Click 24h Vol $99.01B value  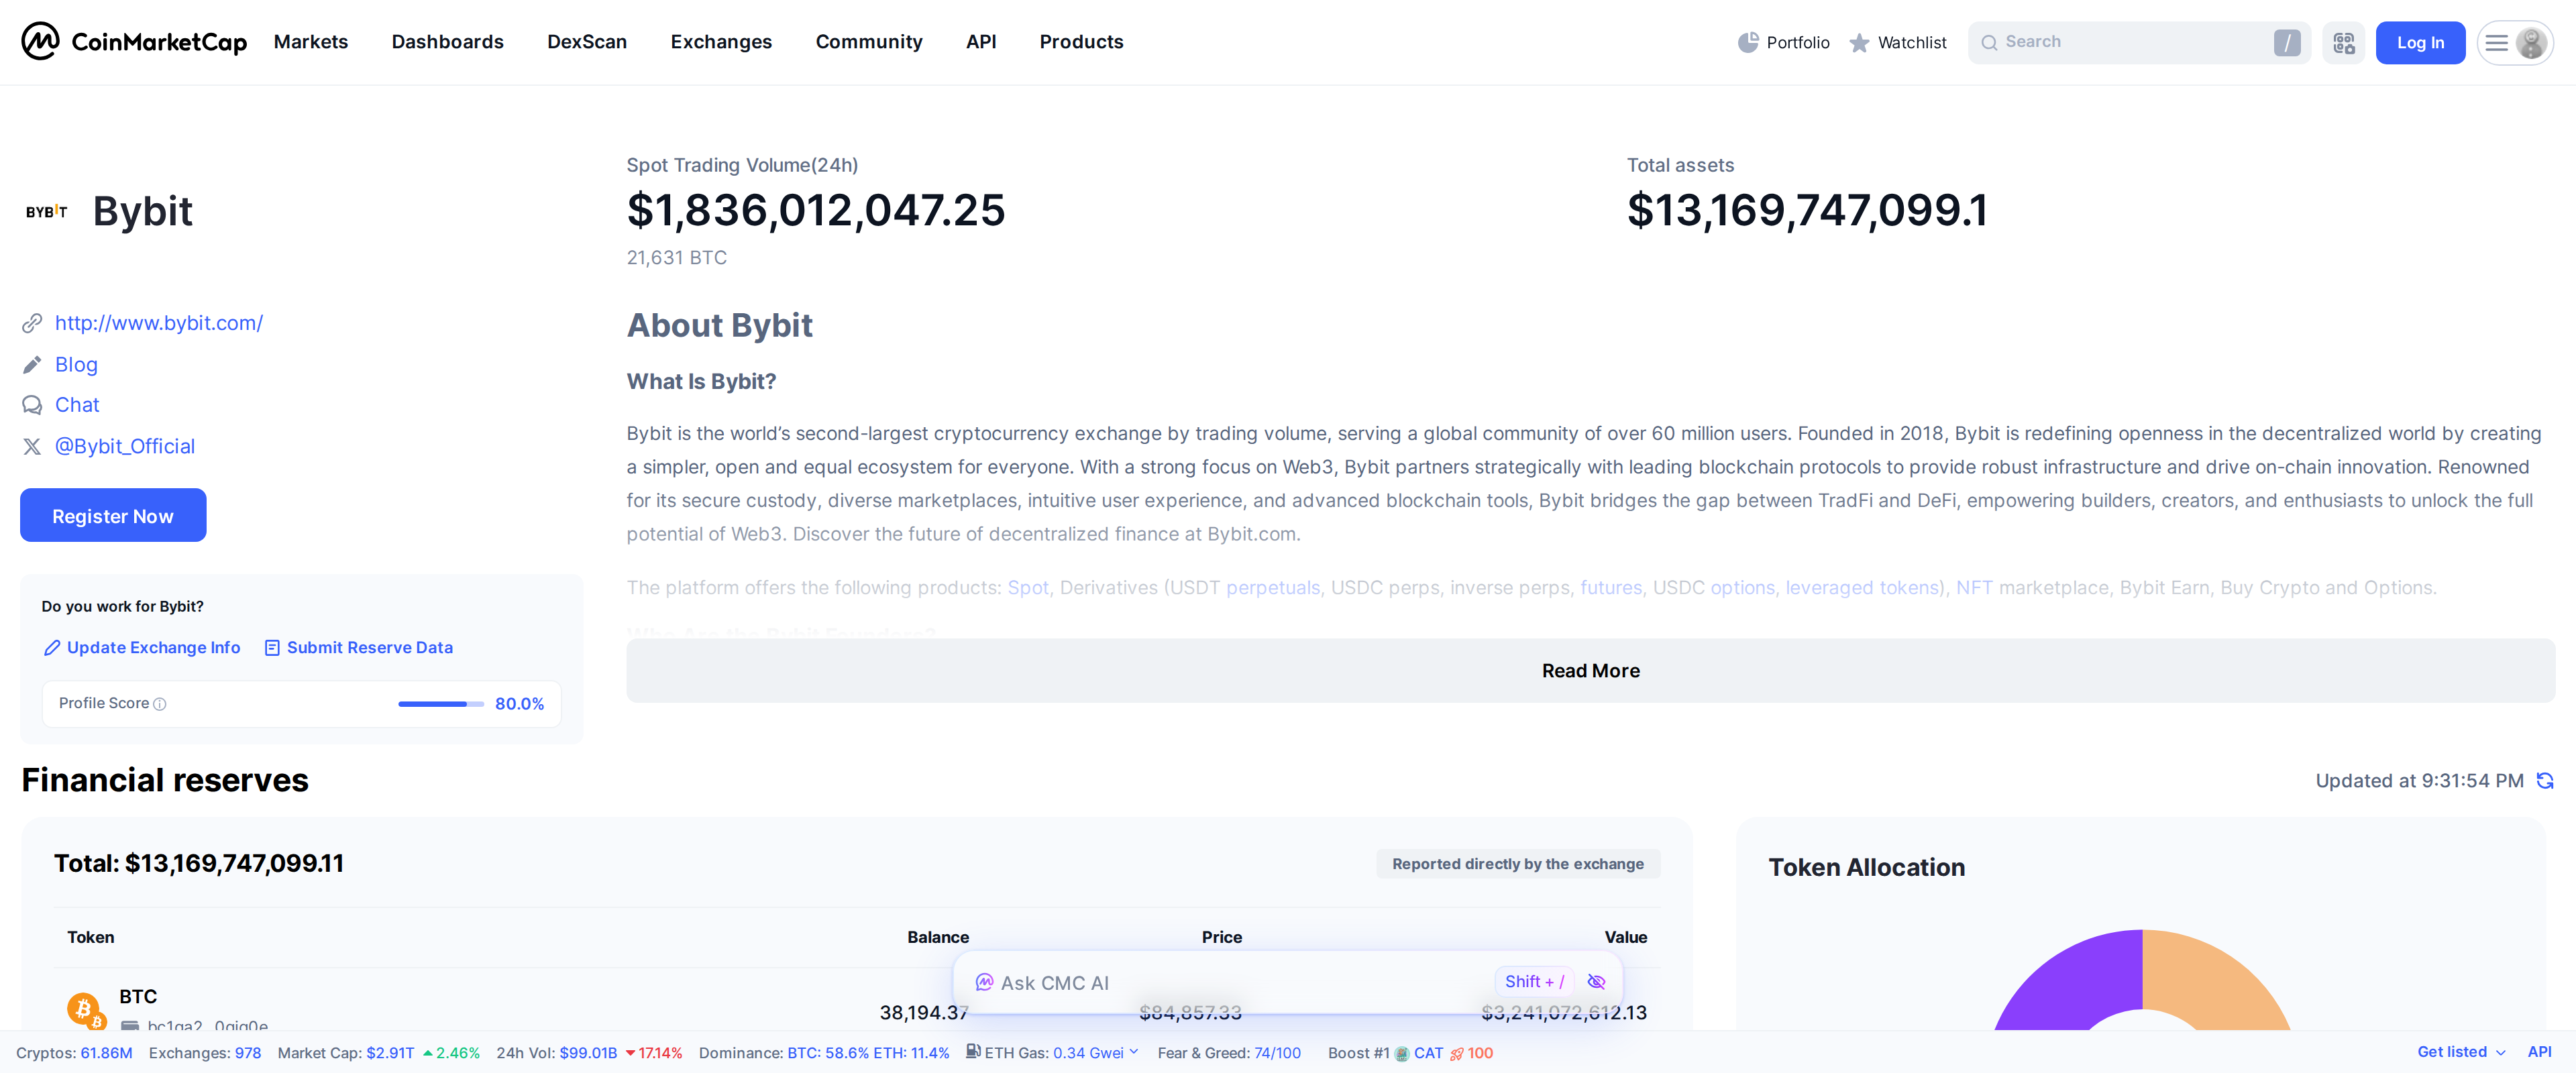[x=588, y=1053]
